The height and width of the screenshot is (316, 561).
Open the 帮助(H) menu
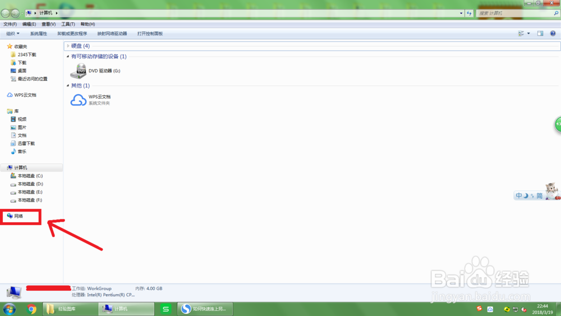click(88, 24)
